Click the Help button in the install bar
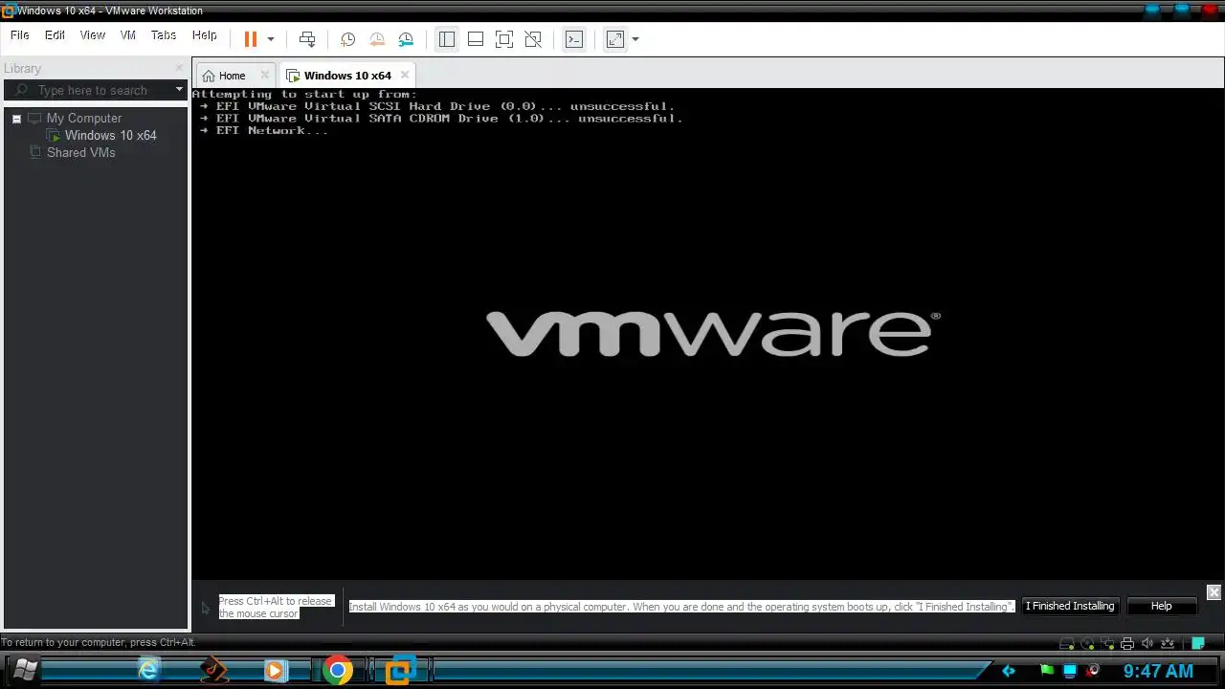This screenshot has width=1225, height=689. pos(1161,606)
